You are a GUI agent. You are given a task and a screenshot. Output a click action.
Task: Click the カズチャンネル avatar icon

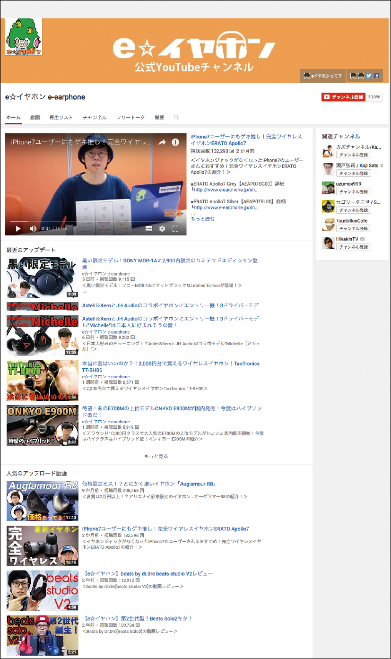click(328, 151)
